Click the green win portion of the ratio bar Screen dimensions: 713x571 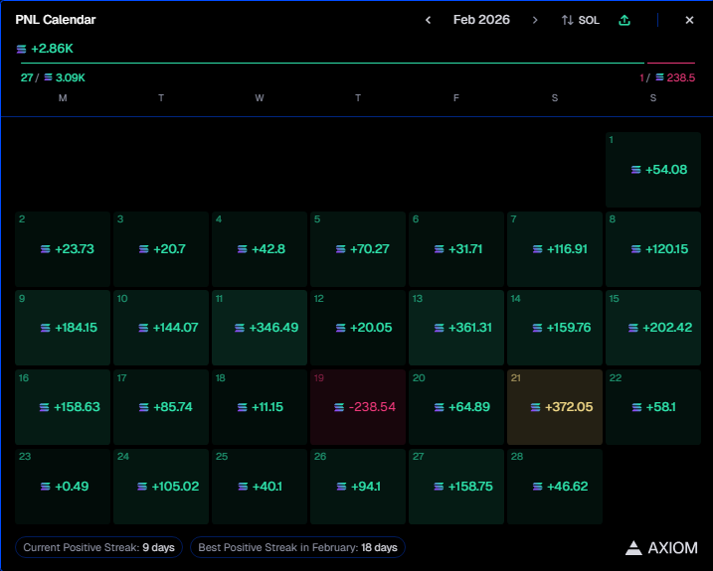332,63
